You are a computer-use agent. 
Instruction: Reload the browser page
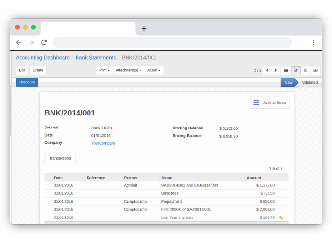pyautogui.click(x=44, y=42)
